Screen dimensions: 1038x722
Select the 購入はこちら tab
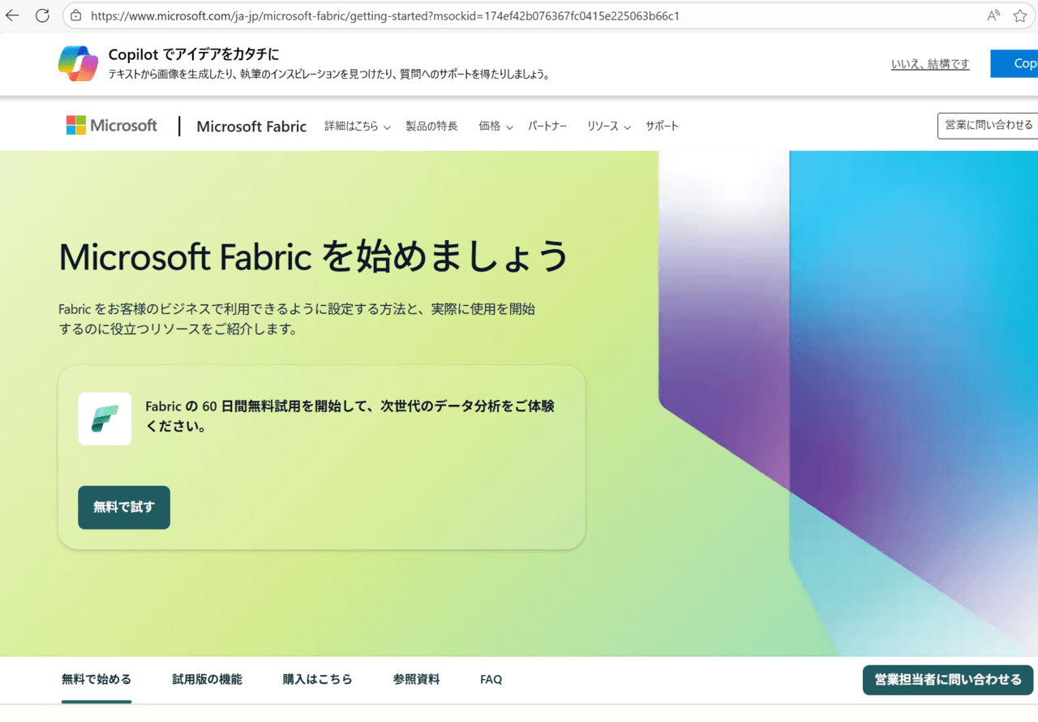coord(317,680)
